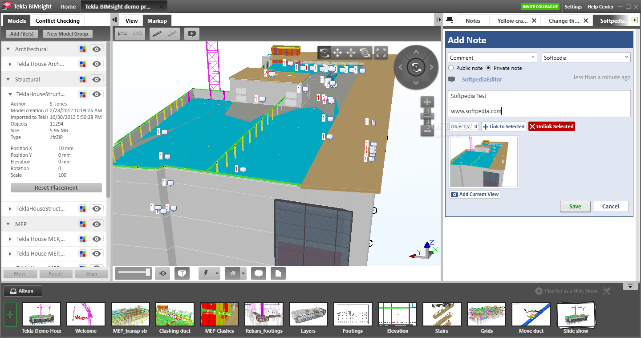Click the fit-to-view full screen icon
The width and height of the screenshot is (641, 338).
pos(381,53)
